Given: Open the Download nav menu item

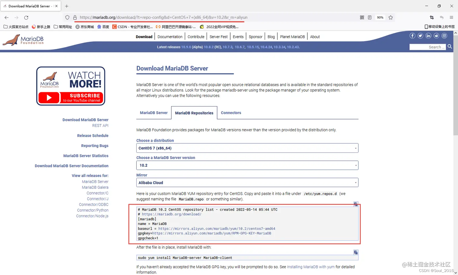Looking at the screenshot, I should (x=144, y=37).
